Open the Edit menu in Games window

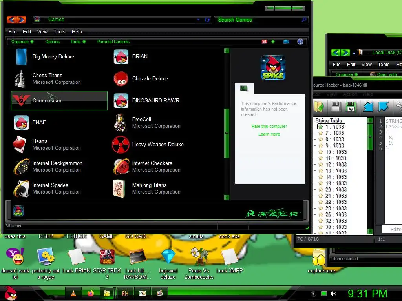[27, 31]
